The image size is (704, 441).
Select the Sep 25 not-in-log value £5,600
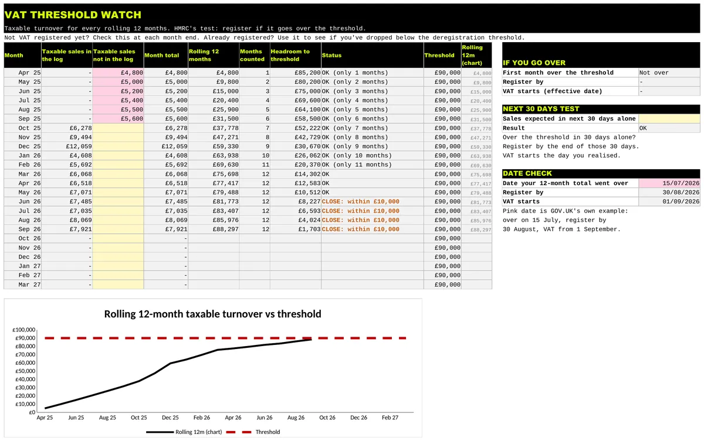click(118, 119)
